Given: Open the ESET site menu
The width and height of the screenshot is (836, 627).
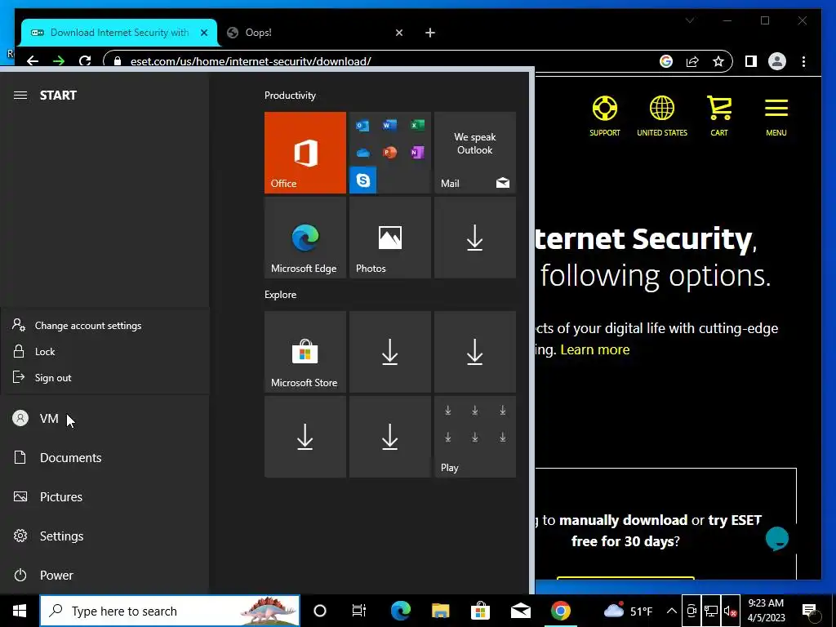Looking at the screenshot, I should 776,116.
